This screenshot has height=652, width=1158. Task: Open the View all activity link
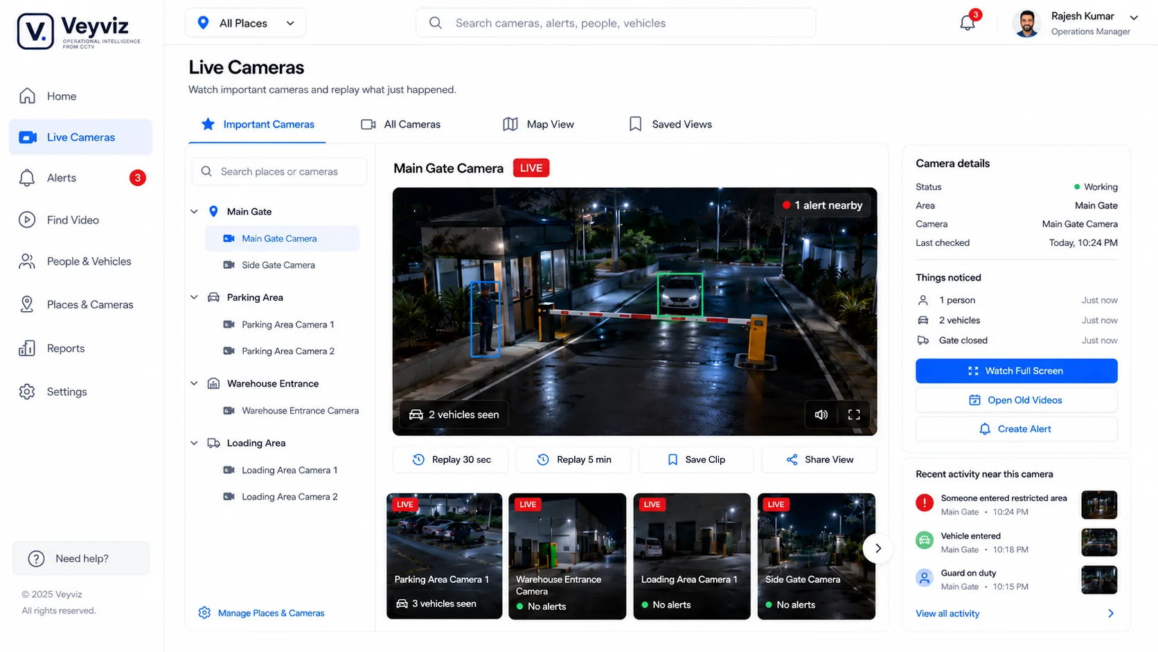click(x=947, y=613)
